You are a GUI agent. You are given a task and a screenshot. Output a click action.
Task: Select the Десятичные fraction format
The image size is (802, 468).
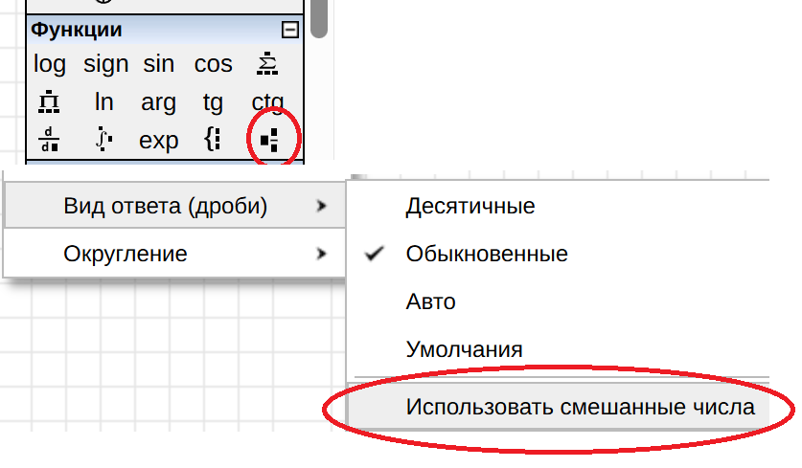(470, 206)
